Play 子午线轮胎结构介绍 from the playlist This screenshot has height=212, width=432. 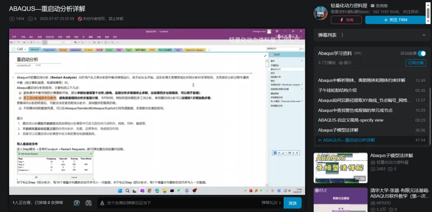click(372, 90)
